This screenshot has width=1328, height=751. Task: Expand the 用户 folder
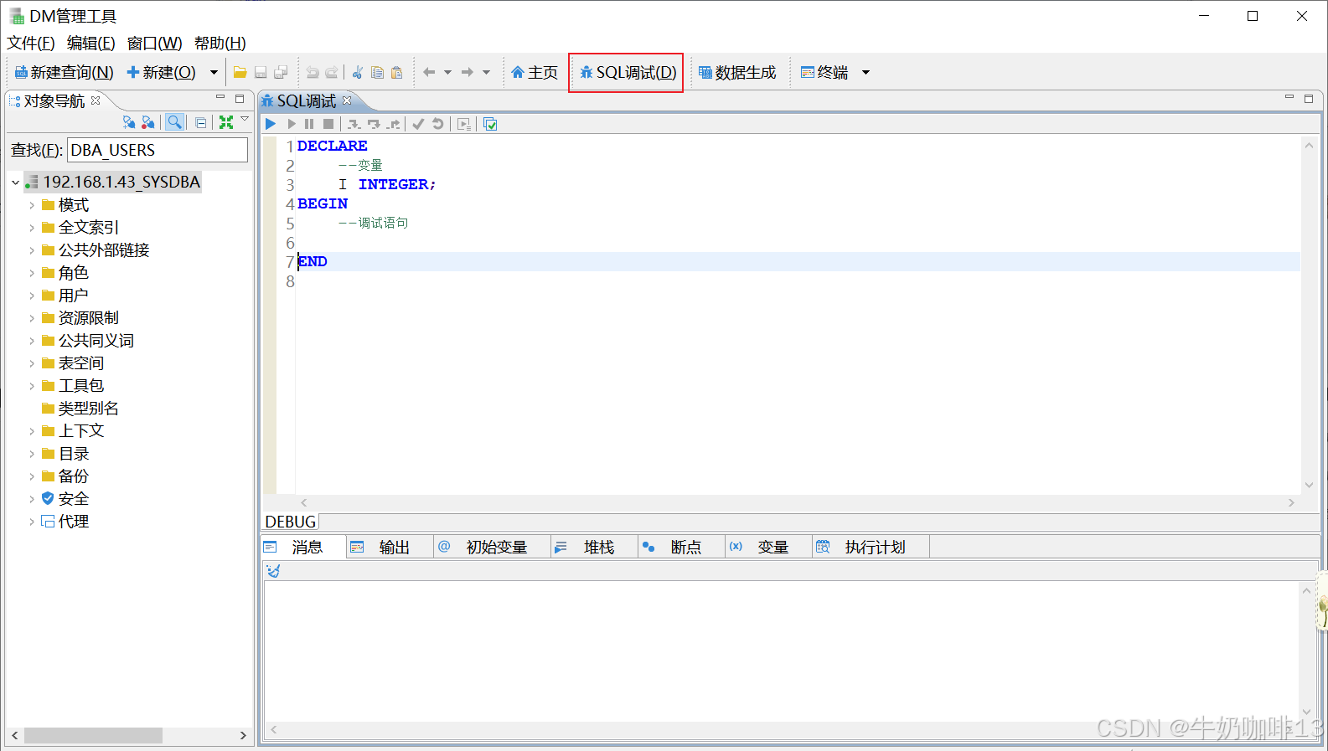(x=32, y=296)
